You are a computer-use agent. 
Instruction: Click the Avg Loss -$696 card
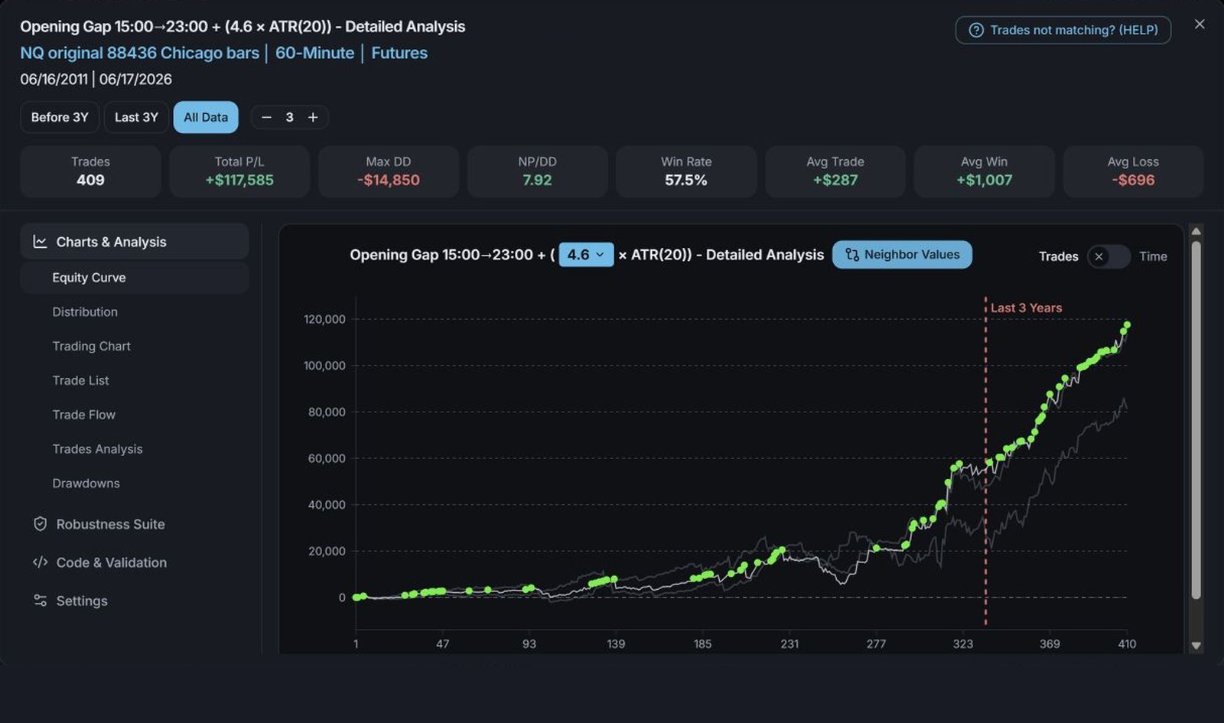click(x=1133, y=171)
